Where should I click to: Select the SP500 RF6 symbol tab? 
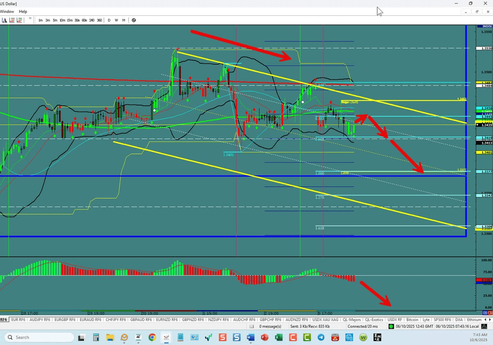click(x=443, y=320)
